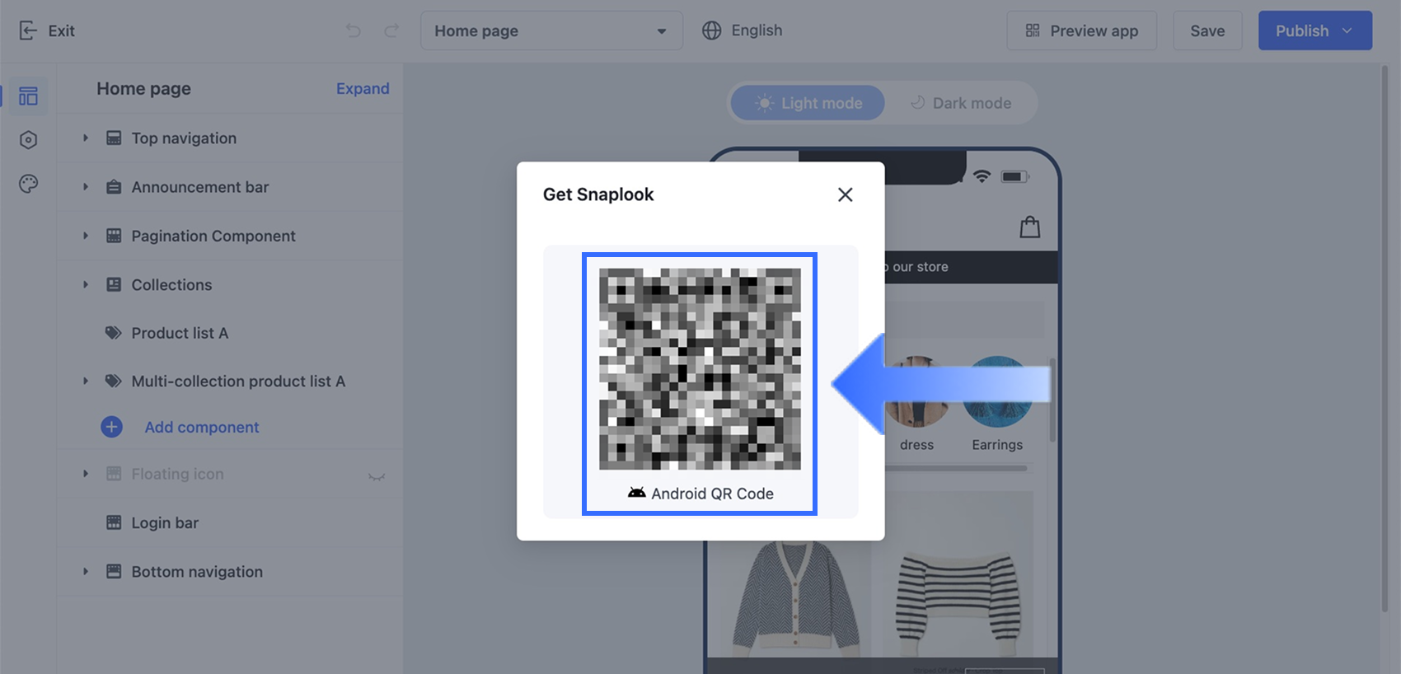Screen dimensions: 1401x674
Task: Click the Floating icon component icon
Action: pos(114,474)
